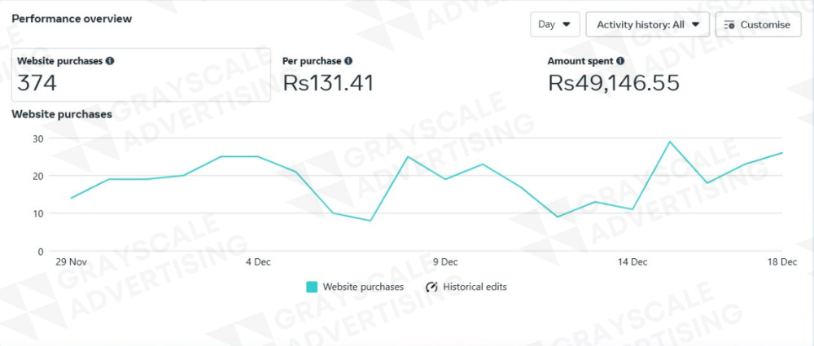
Task: Select the Rs49,146.55 Amount spent metric
Action: click(x=613, y=82)
